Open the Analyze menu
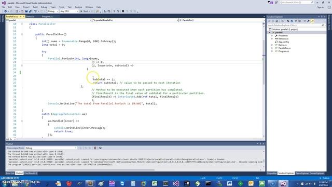The image size is (332, 187). point(78,7)
